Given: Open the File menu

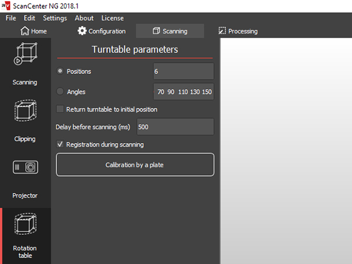Looking at the screenshot, I should click(11, 18).
